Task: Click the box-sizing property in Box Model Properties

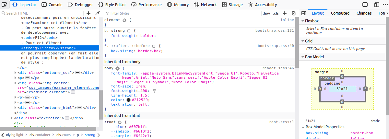Action: click(317, 133)
